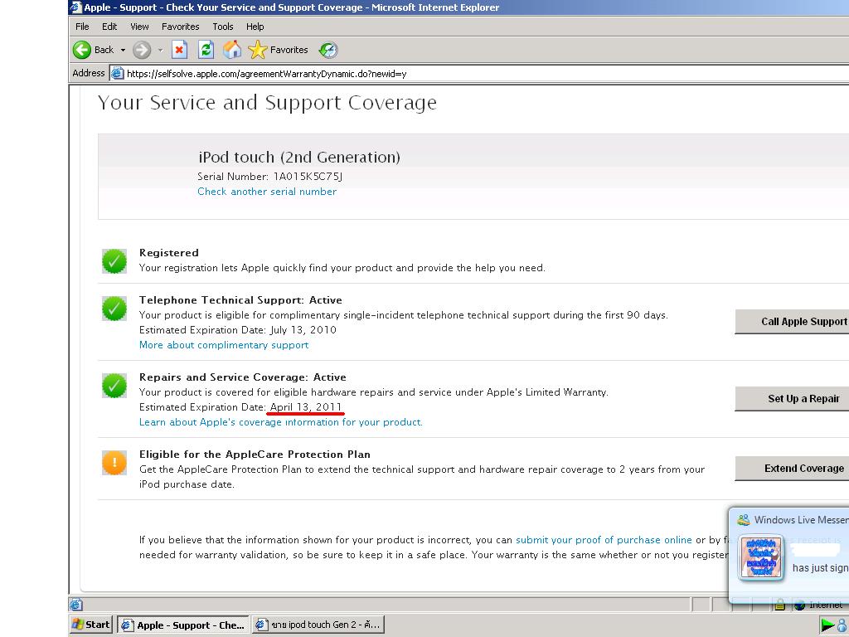Open More about complimentary support link

pos(224,345)
